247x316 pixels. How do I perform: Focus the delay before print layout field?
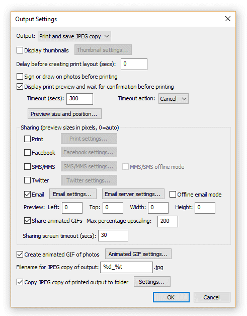pos(134,65)
